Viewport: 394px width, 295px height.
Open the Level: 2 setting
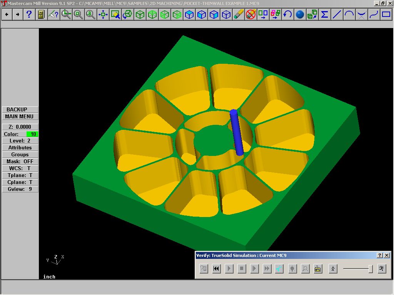[x=20, y=141]
